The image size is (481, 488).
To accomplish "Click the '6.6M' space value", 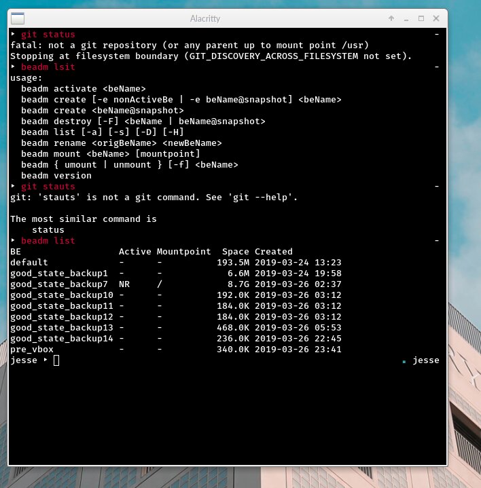I will click(x=238, y=274).
